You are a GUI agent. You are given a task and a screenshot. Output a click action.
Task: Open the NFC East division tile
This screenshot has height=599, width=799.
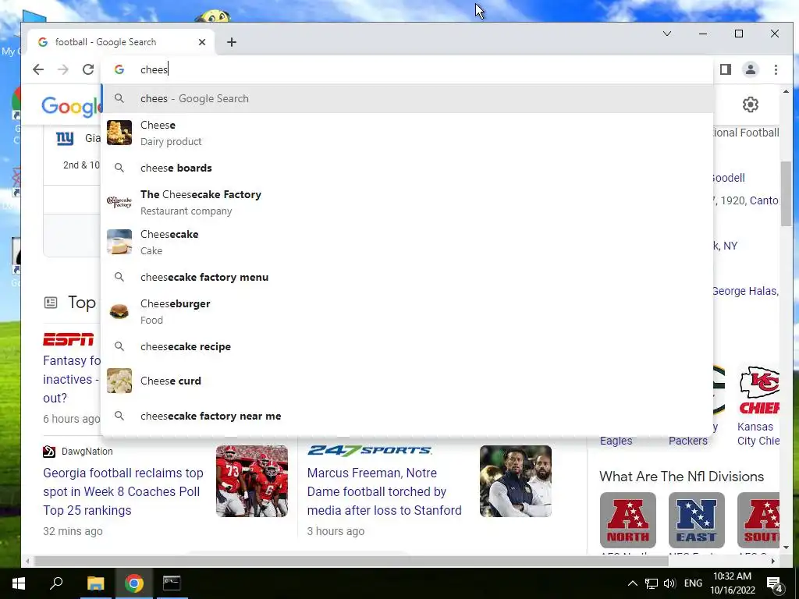tap(697, 520)
